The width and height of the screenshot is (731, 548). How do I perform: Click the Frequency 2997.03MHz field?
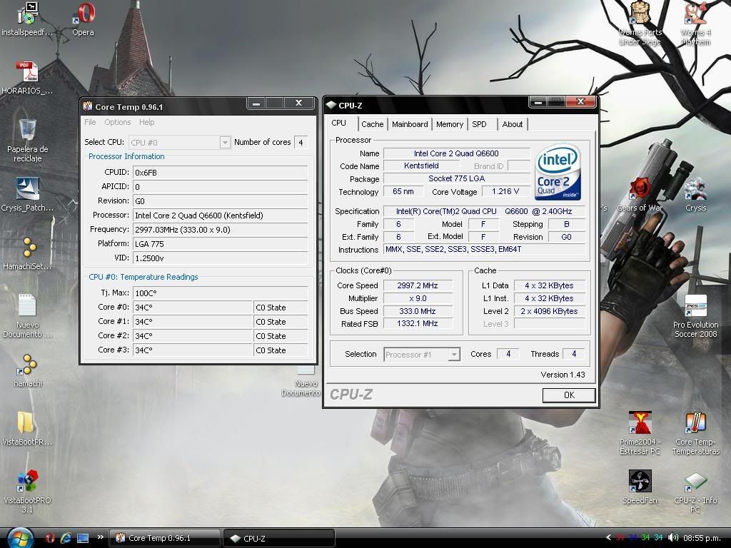coord(220,230)
